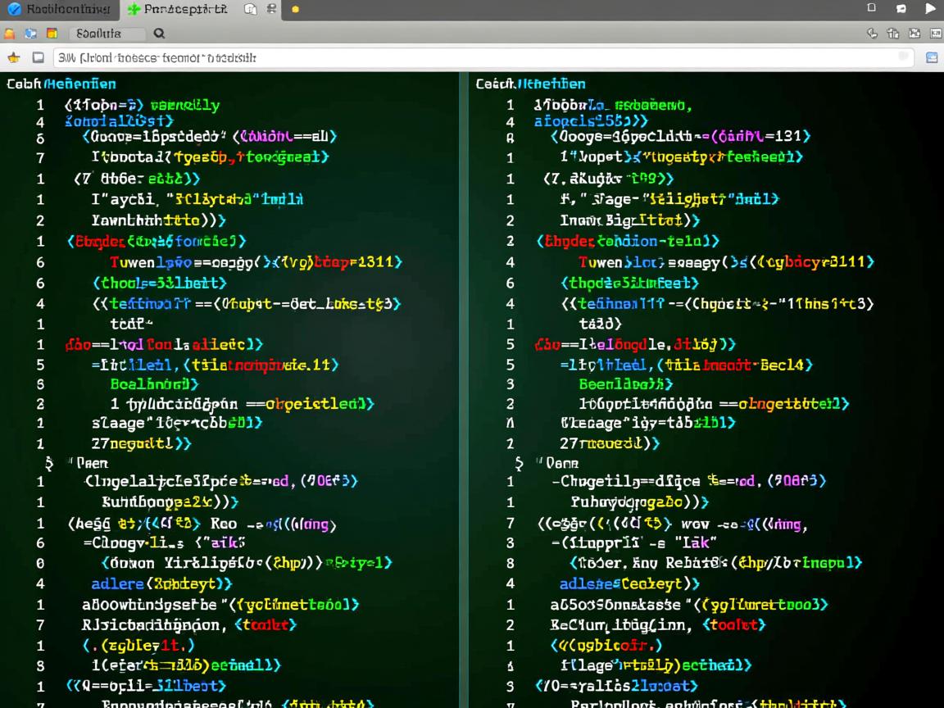The image size is (944, 708).
Task: Click the blue icon right of address bar
Action: point(932,57)
